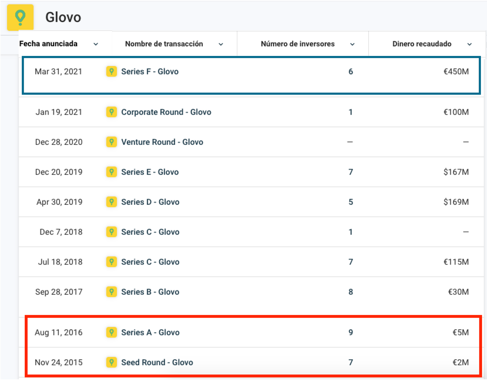487x382 pixels.
Task: Select the date Dec 20, 2019
Action: pyautogui.click(x=59, y=172)
